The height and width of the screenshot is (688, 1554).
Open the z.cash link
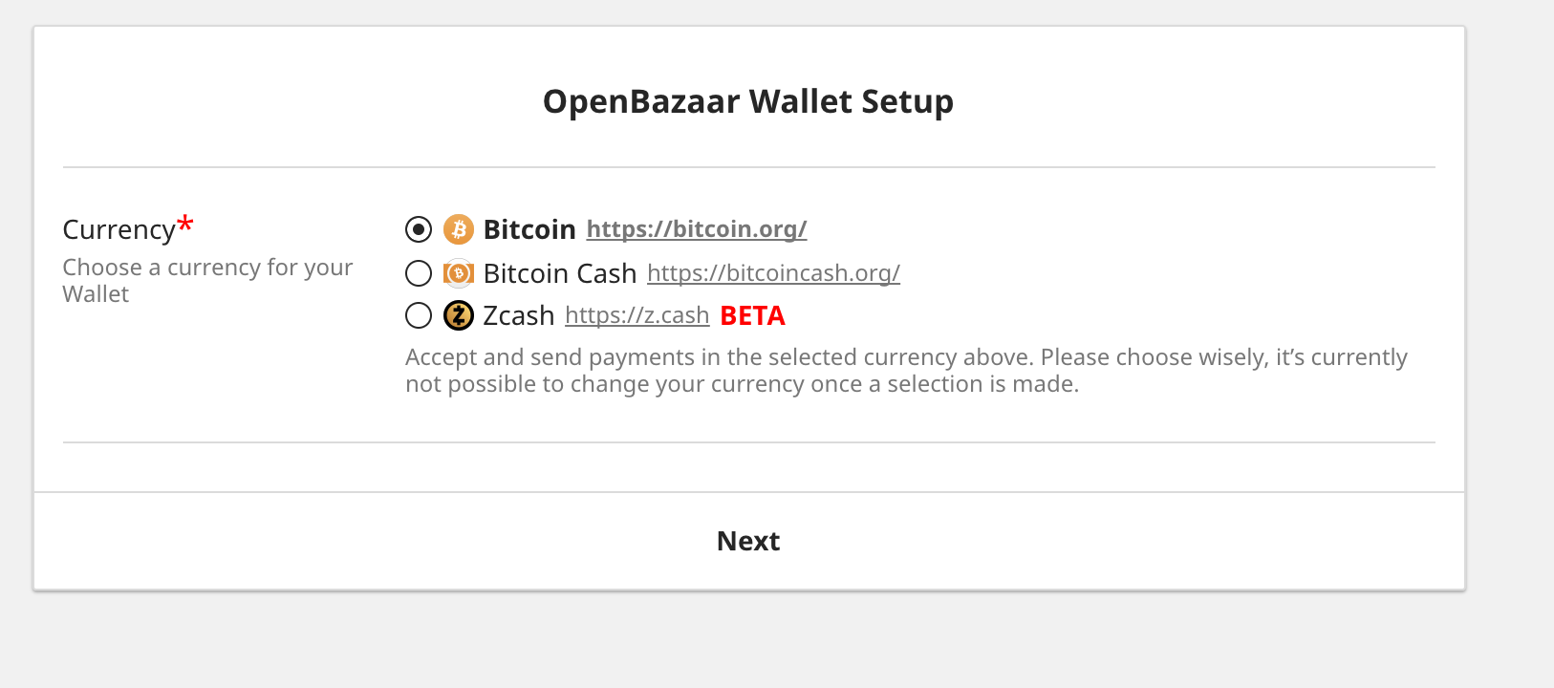pos(637,315)
